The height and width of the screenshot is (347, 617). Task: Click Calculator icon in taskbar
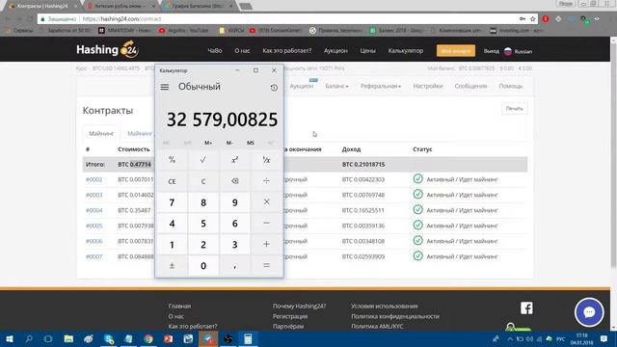click(x=248, y=338)
